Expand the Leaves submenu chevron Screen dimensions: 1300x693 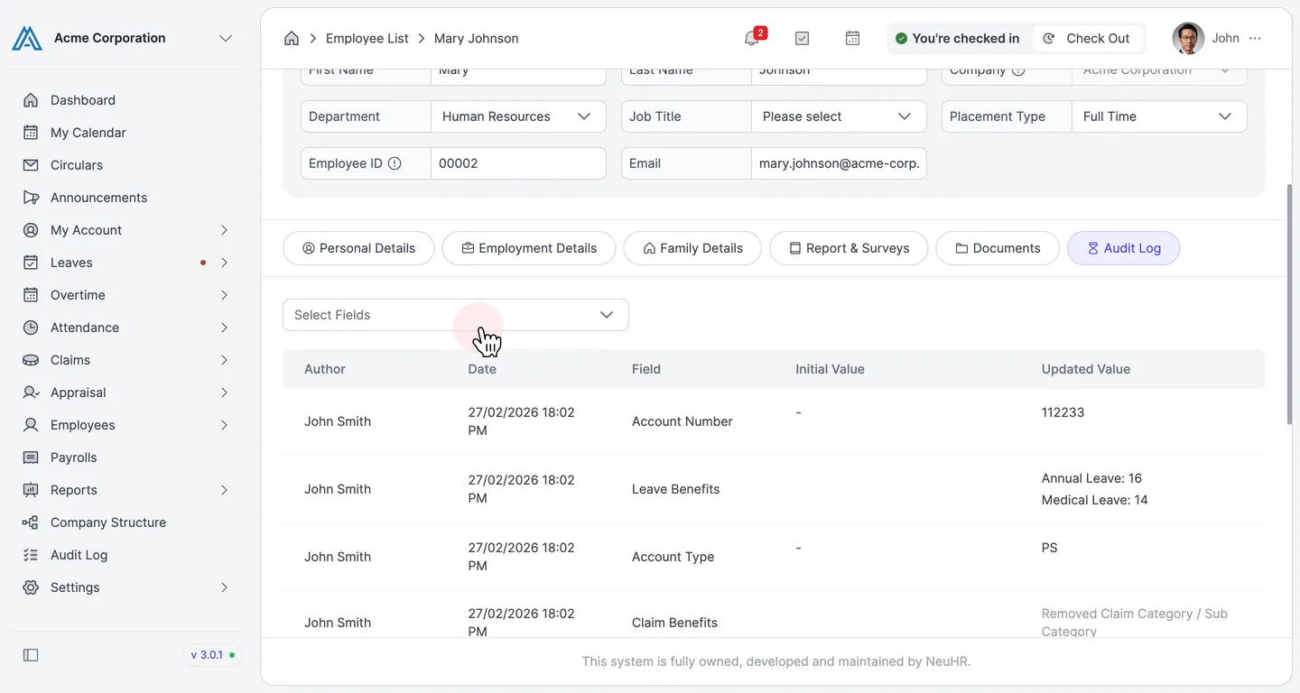224,263
